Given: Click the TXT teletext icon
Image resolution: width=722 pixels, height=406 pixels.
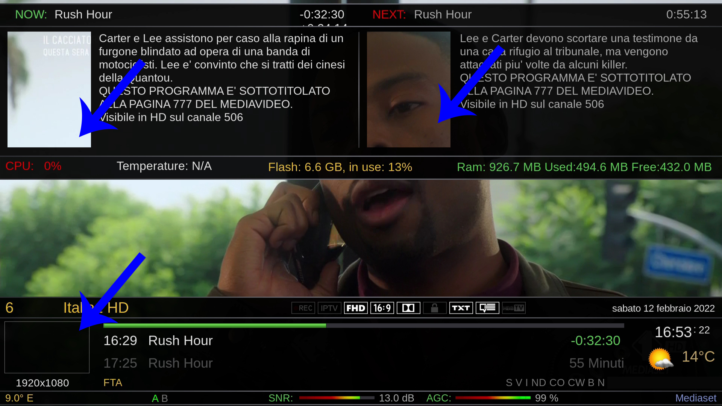Looking at the screenshot, I should (x=461, y=308).
